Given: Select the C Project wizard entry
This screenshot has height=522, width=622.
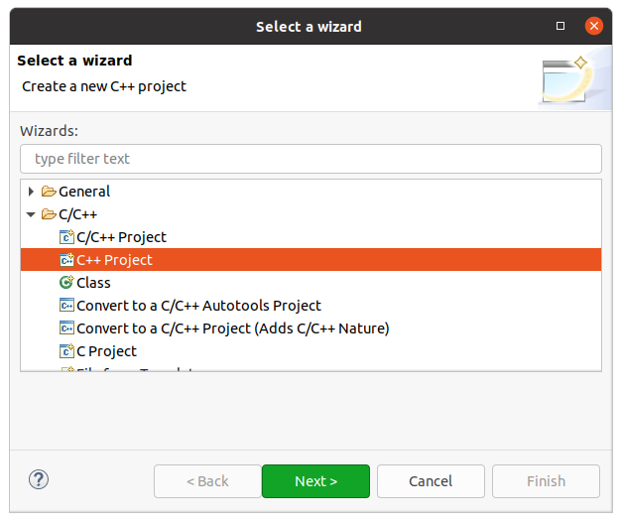Looking at the screenshot, I should pyautogui.click(x=106, y=351).
